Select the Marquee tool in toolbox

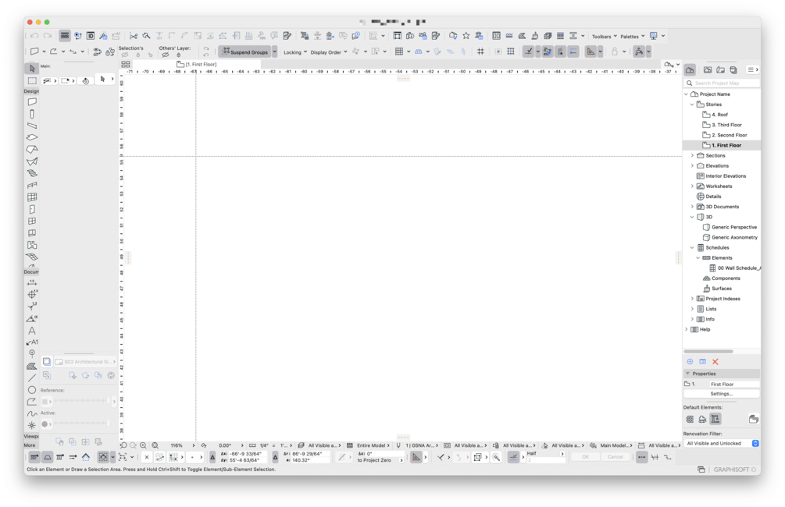(x=32, y=80)
